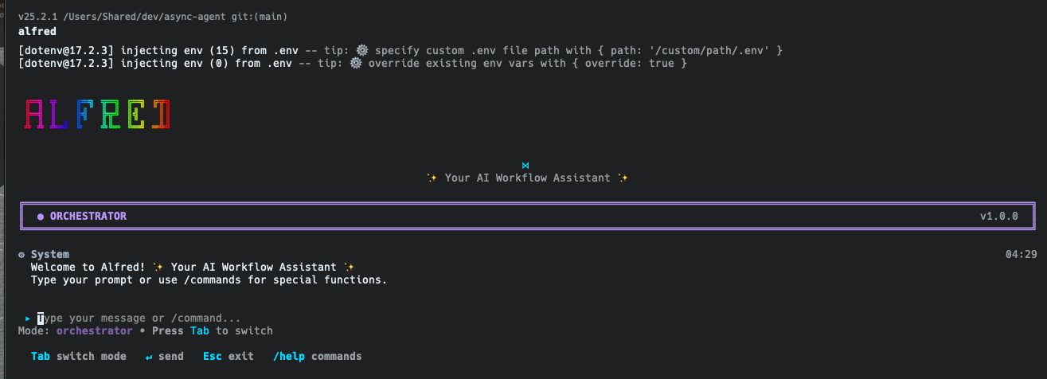Screen dimensions: 1047x379
Task: Focus the Type your message or /command input
Action: 139,318
